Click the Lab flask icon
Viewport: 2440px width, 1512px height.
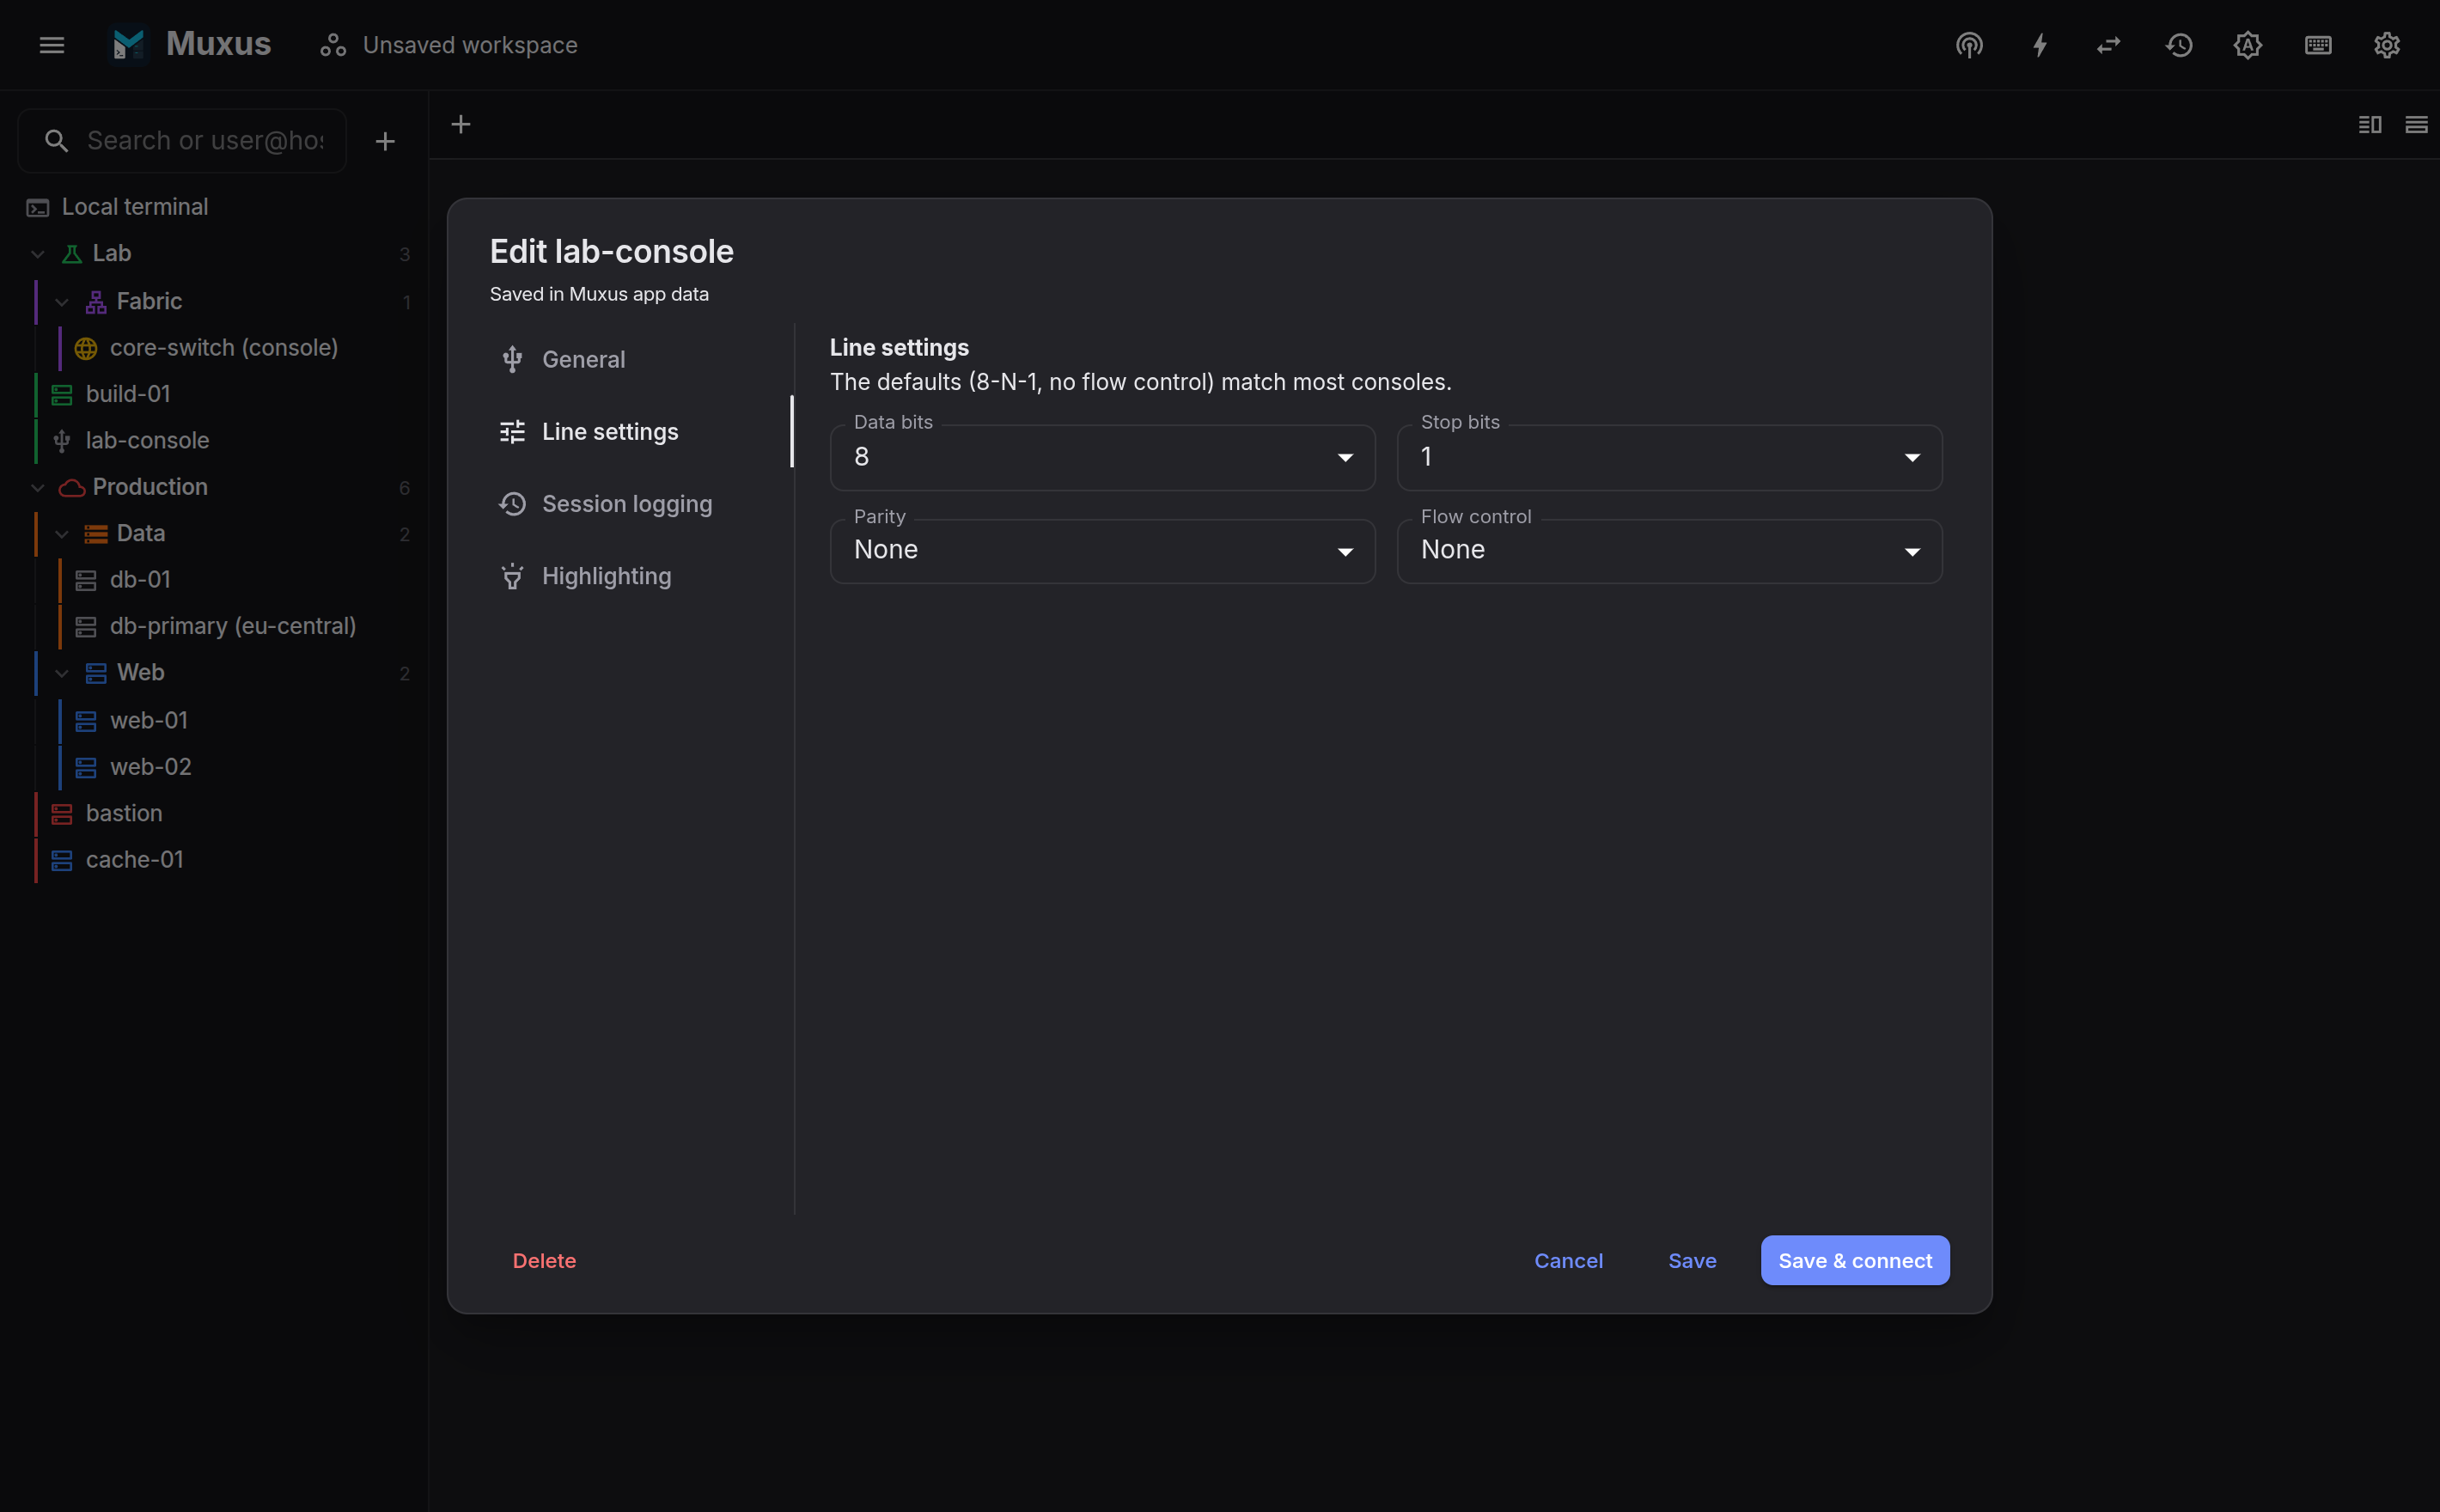pos(72,254)
